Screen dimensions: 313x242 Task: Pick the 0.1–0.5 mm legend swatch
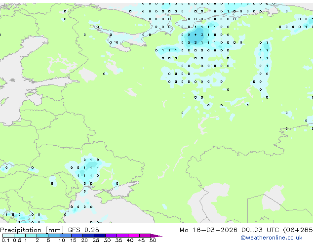(8, 236)
